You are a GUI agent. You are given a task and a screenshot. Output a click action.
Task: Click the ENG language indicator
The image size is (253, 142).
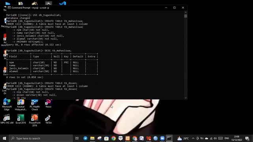click(x=227, y=138)
